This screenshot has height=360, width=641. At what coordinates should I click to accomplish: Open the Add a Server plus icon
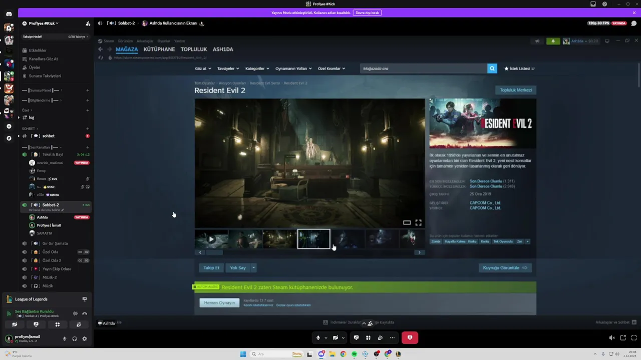pos(9,126)
